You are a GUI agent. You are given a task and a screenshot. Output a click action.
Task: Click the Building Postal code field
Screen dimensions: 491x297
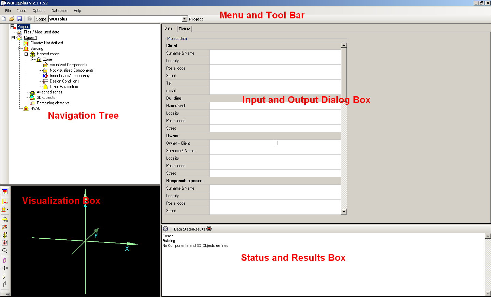pos(275,121)
